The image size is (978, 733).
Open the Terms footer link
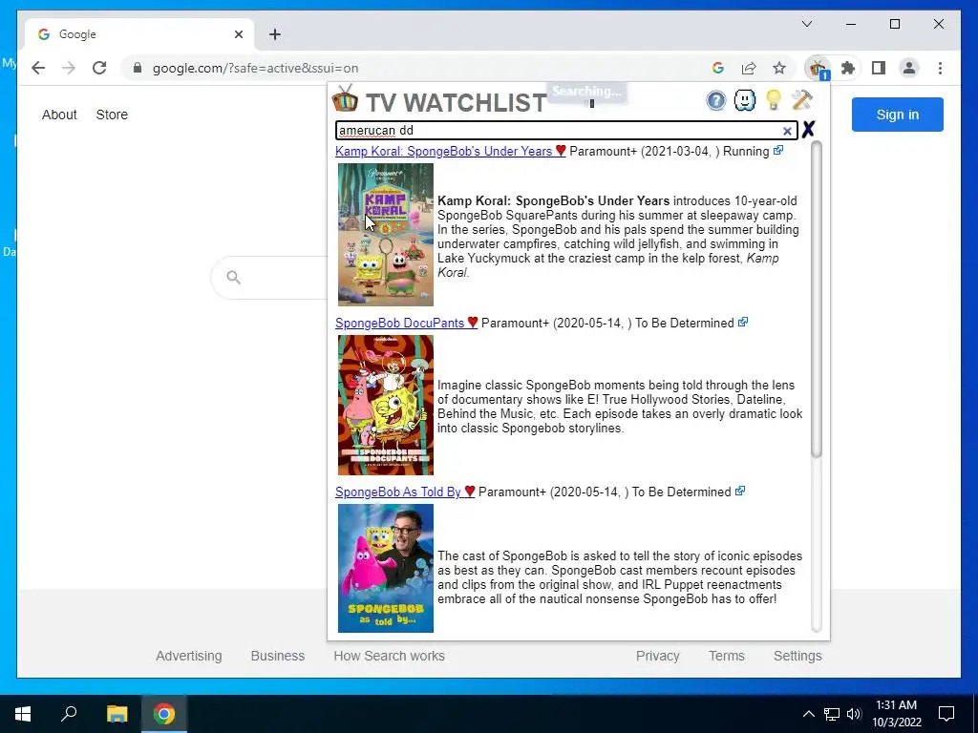(727, 656)
